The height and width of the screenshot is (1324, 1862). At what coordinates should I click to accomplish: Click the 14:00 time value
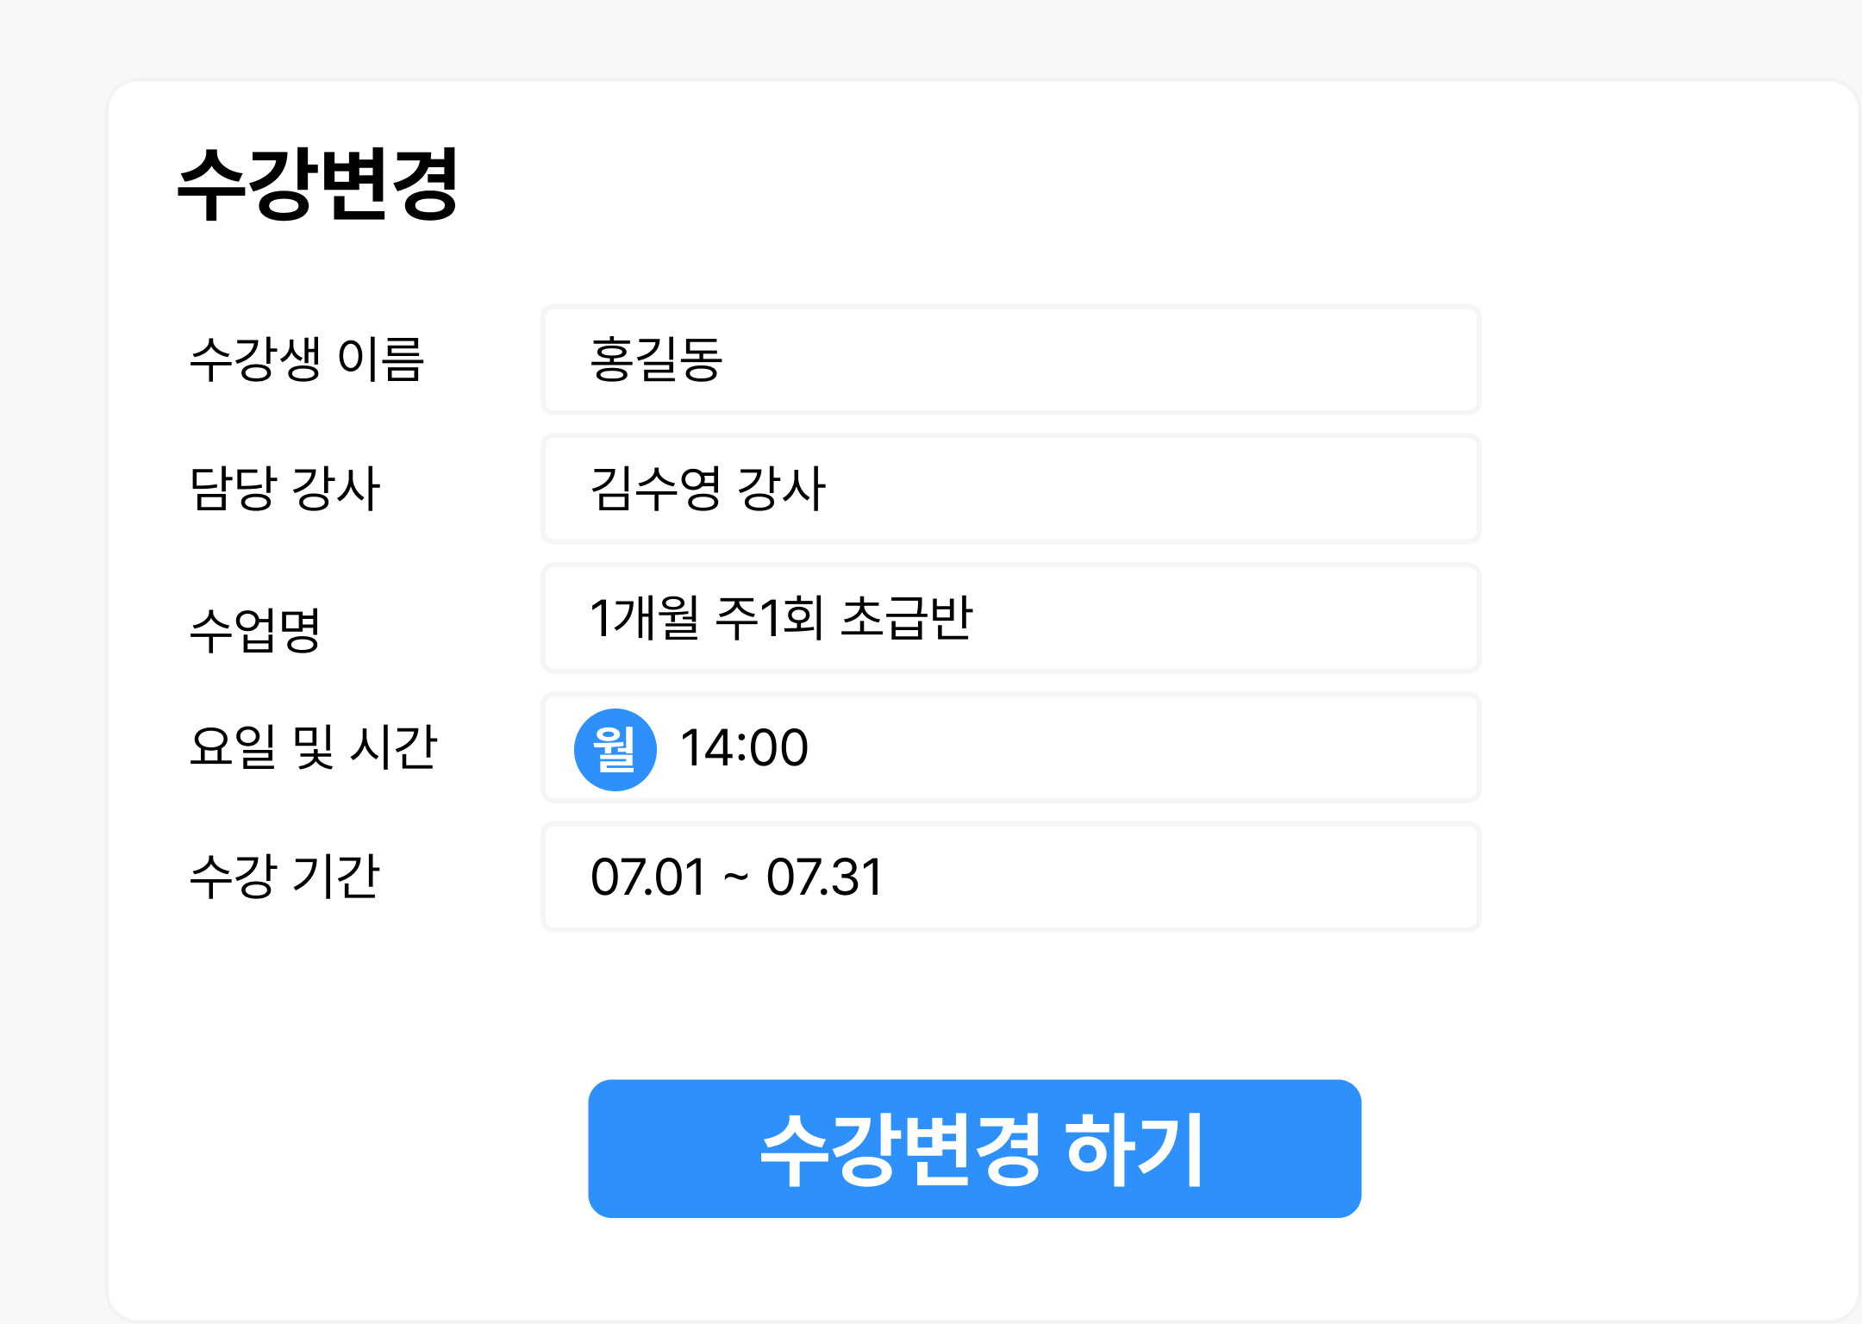[x=743, y=748]
